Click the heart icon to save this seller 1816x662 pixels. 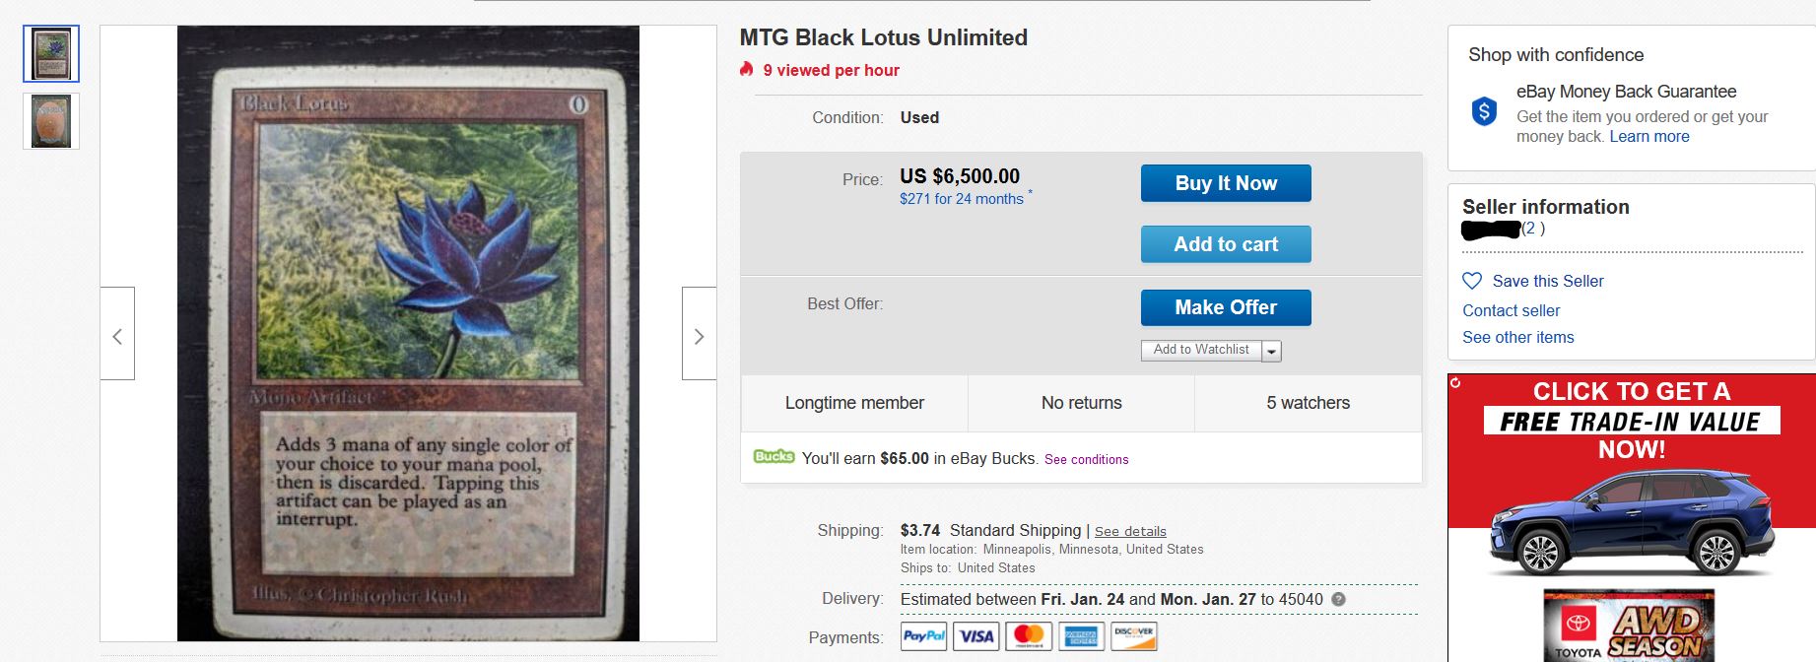point(1472,281)
